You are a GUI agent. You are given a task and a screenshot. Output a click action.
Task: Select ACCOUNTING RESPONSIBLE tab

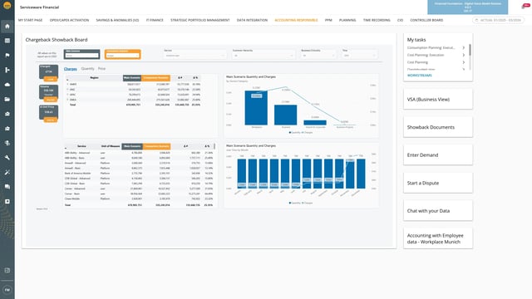pyautogui.click(x=296, y=20)
